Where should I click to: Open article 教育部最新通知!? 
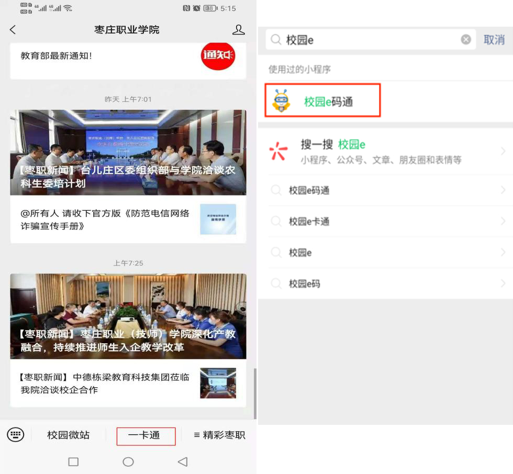point(128,61)
